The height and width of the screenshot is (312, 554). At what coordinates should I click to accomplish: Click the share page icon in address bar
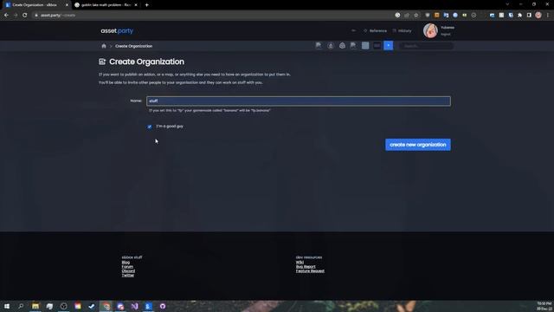[x=407, y=16]
